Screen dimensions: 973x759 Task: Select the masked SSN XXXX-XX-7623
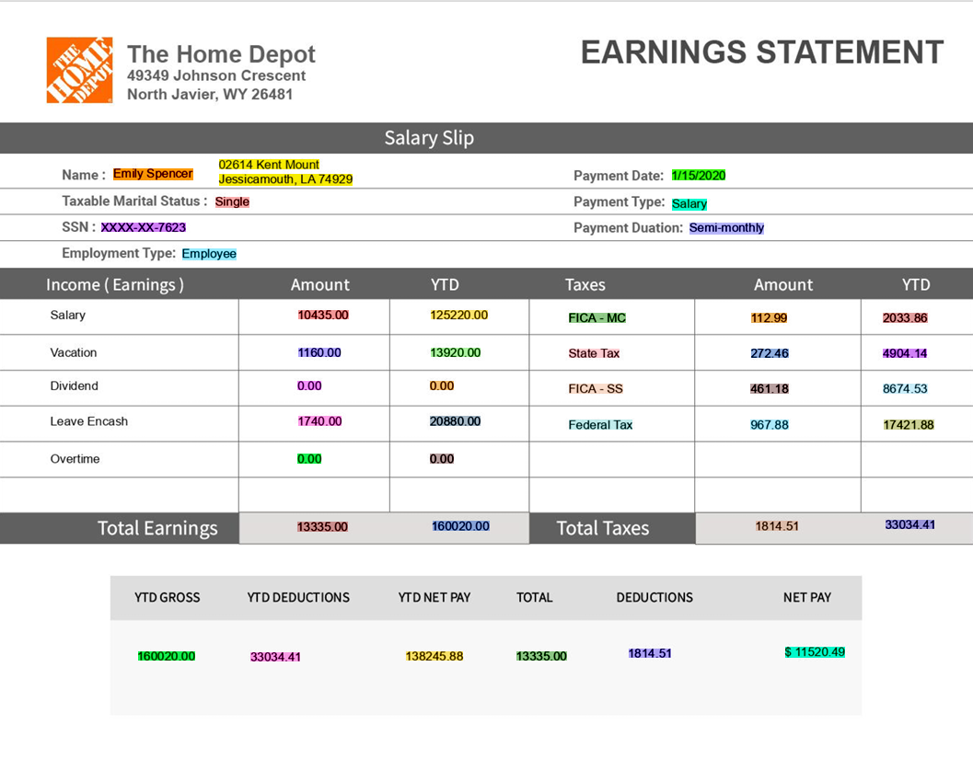click(x=144, y=227)
